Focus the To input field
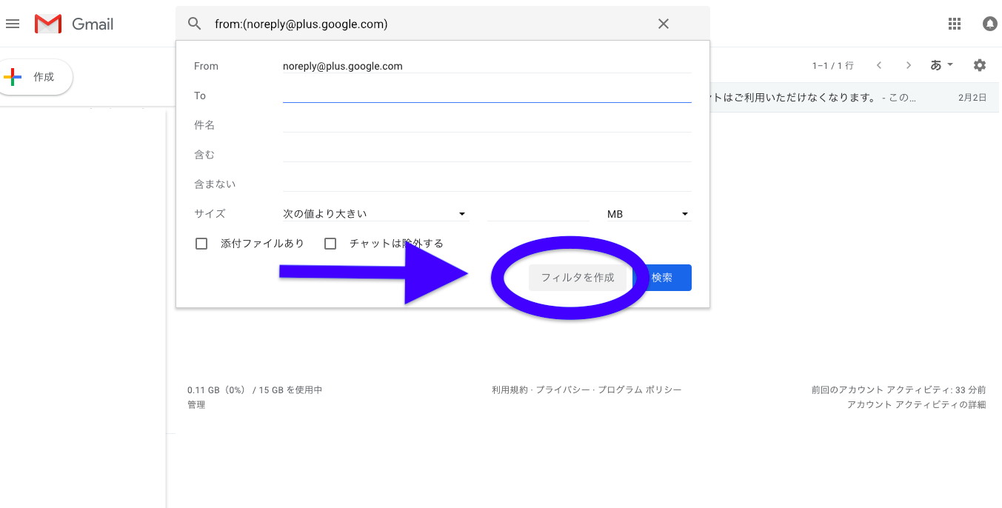Screen dimensions: 1002x508 coord(487,95)
